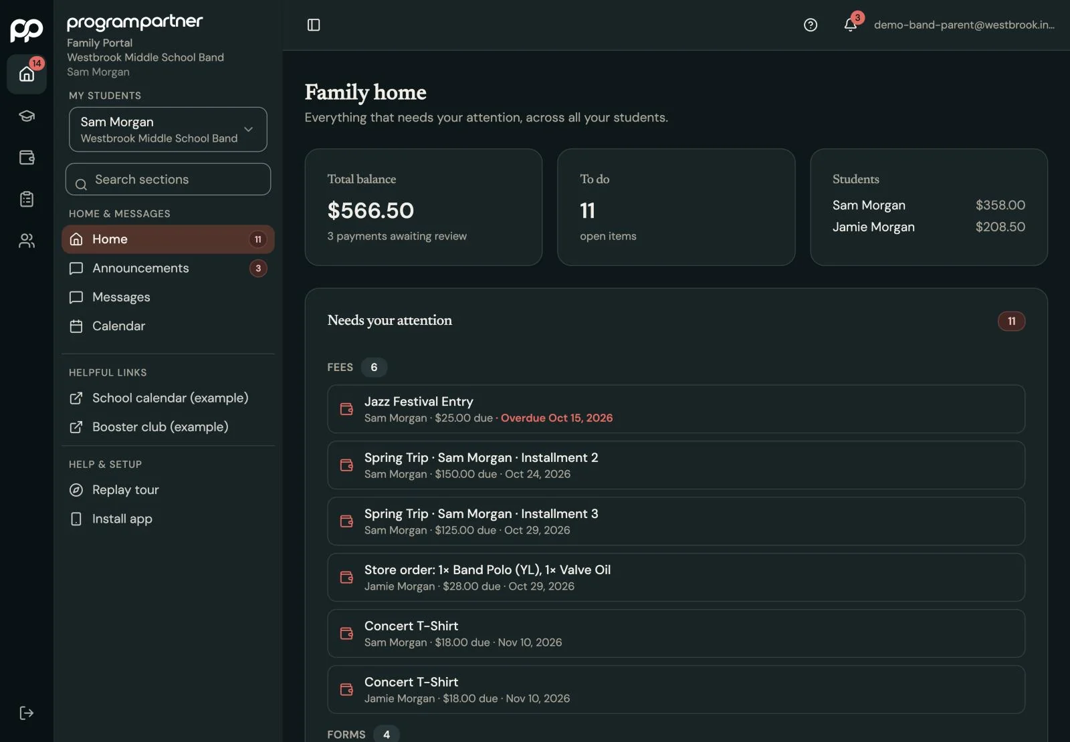This screenshot has height=742, width=1070.
Task: Open the graduation cap students icon
Action: click(x=27, y=116)
